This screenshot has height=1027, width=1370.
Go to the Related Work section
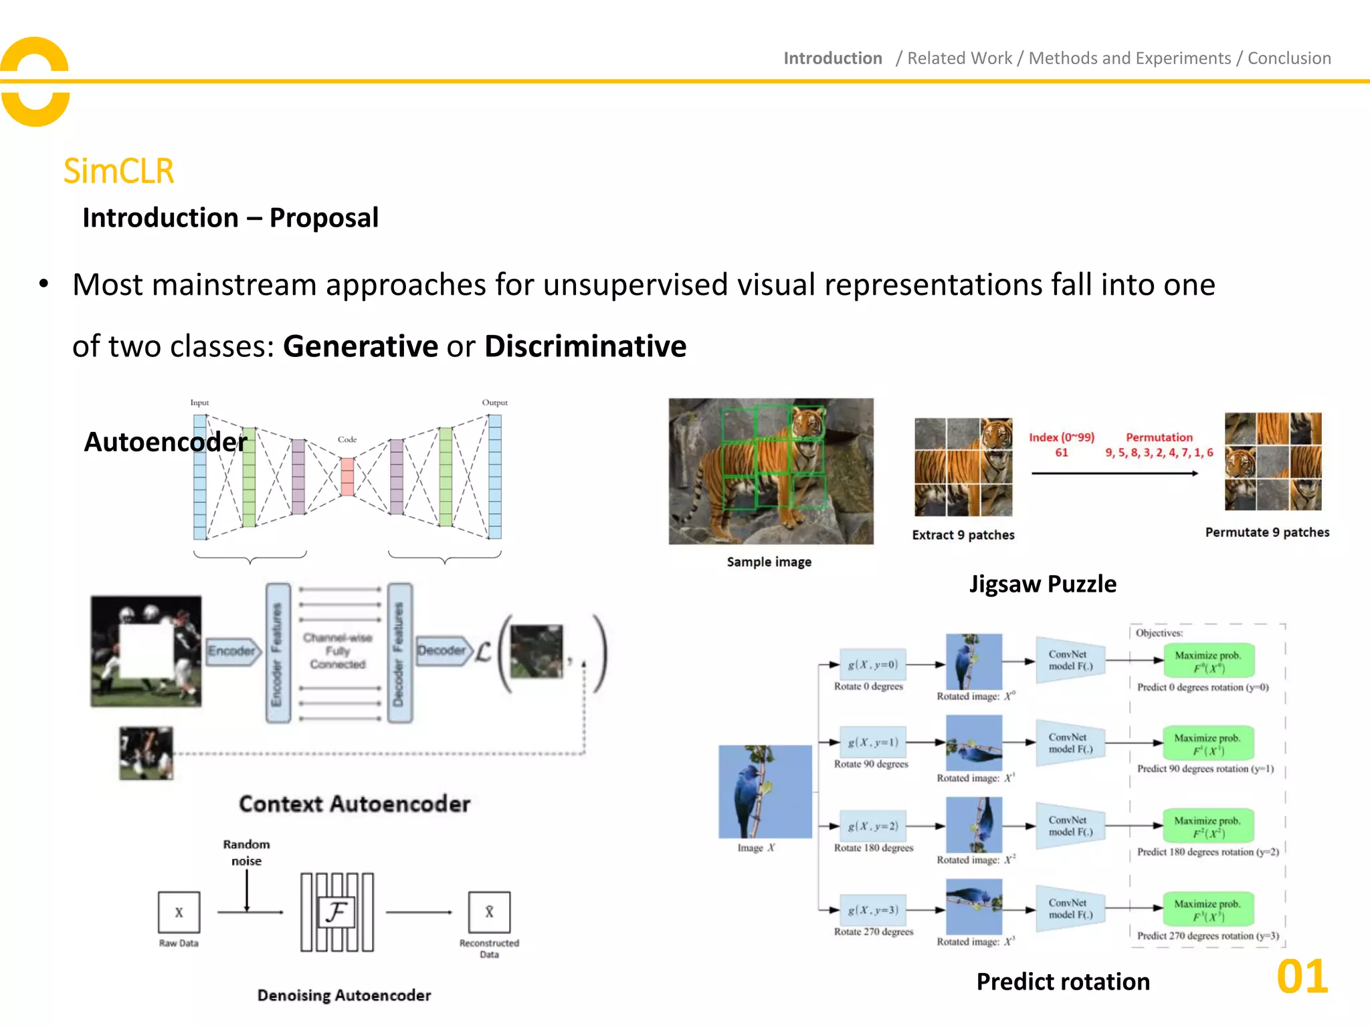click(959, 58)
